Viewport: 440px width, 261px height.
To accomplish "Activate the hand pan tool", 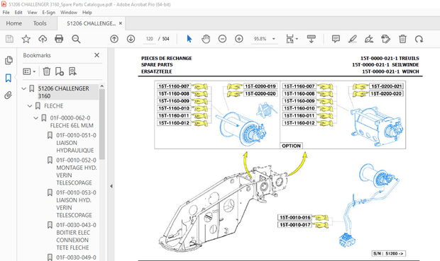I will click(x=206, y=39).
